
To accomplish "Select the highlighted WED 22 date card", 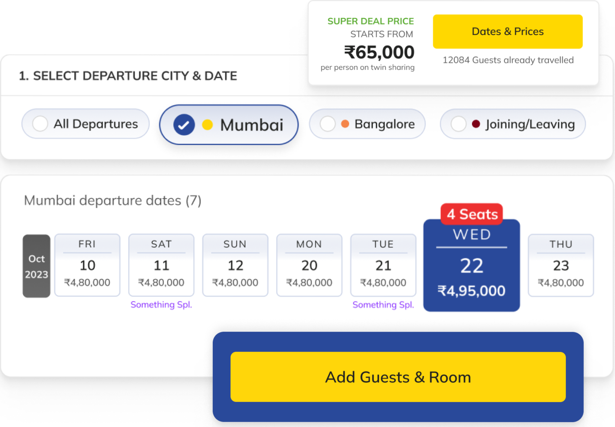I will [472, 265].
